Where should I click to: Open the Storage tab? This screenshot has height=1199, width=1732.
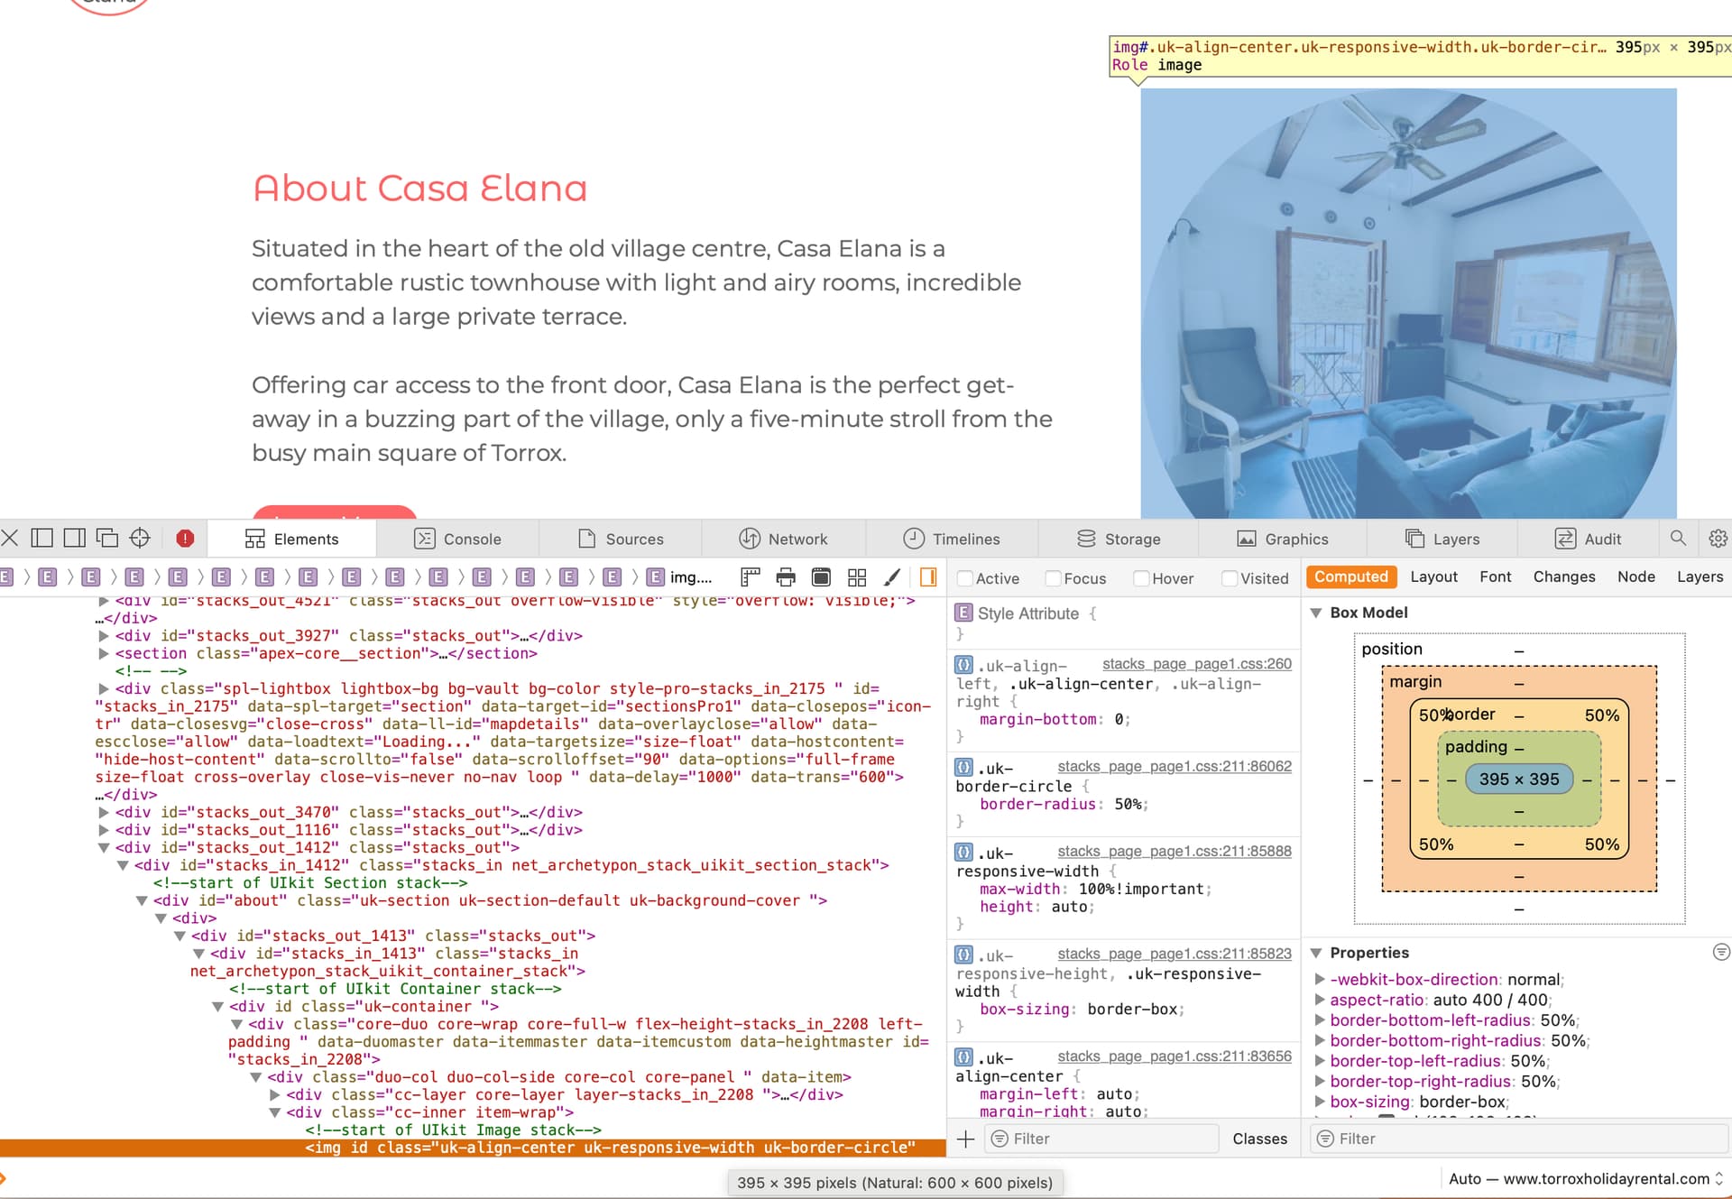(1119, 539)
